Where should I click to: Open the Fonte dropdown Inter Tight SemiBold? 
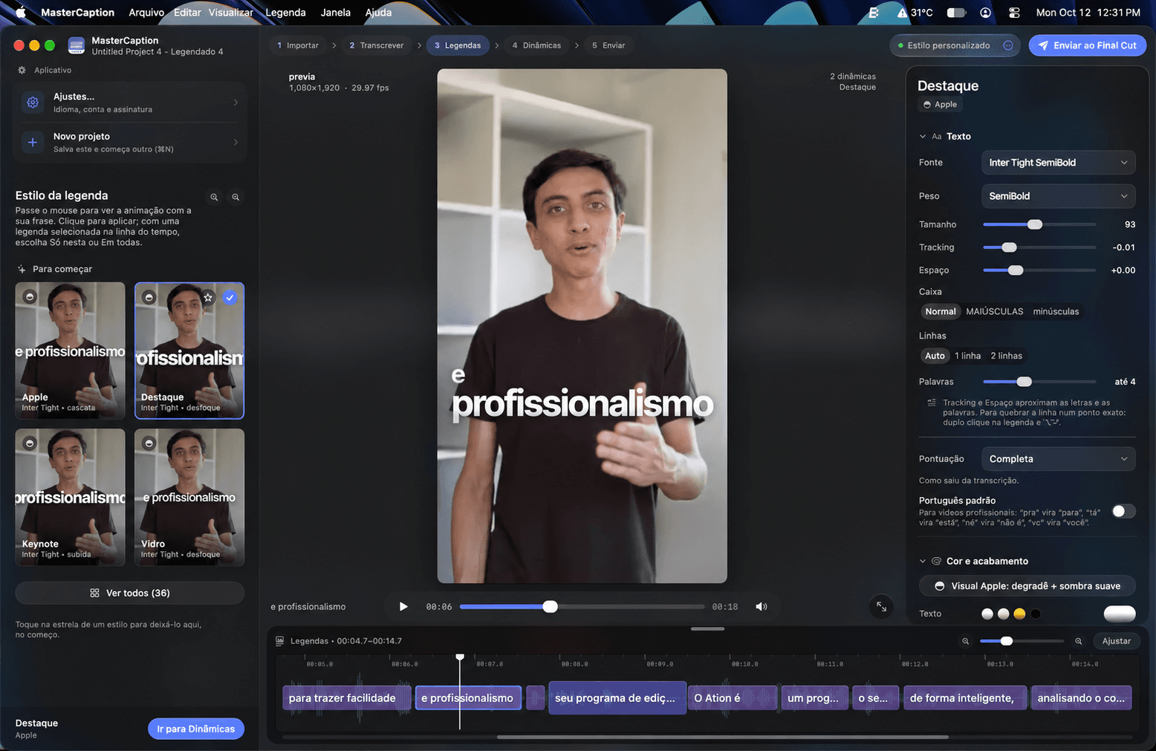point(1058,163)
